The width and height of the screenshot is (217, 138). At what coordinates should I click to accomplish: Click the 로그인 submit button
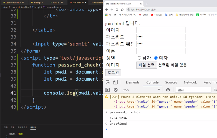(113, 73)
